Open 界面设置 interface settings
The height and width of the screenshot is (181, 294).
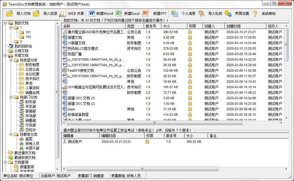pos(228,13)
